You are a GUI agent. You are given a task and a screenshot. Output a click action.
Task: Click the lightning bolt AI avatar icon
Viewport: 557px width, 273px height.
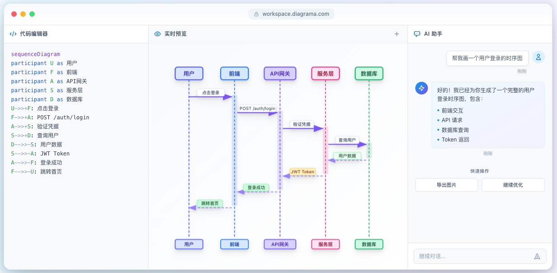(x=421, y=88)
